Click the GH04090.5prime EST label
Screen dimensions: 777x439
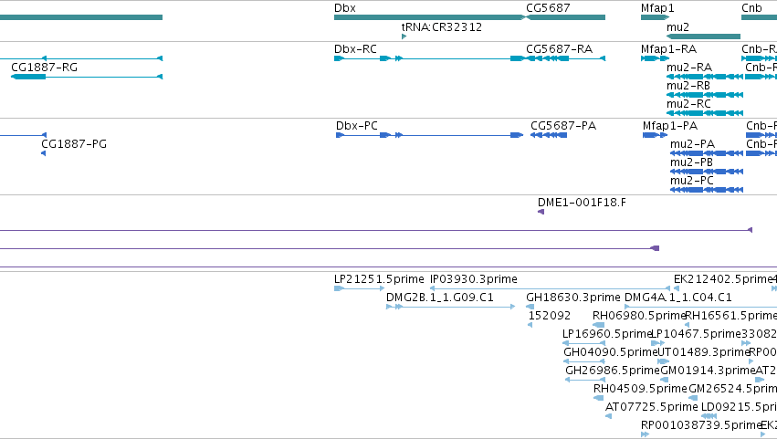(x=611, y=353)
